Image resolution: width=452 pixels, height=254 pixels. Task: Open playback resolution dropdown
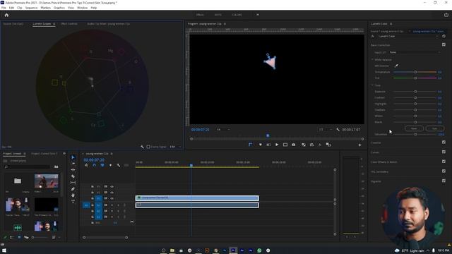(x=326, y=130)
